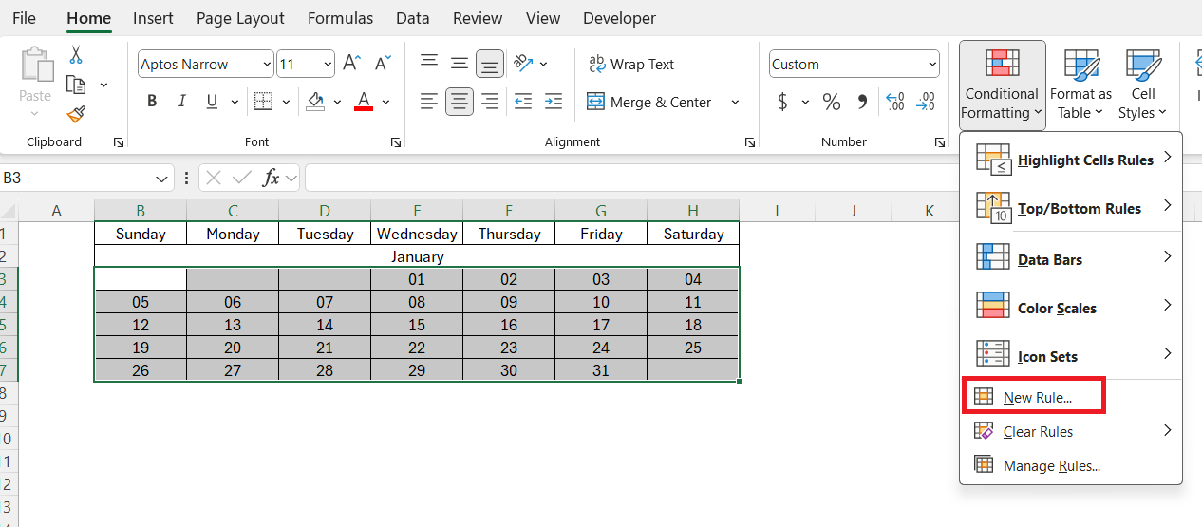
Task: Click the Accounting dollar format icon
Action: click(782, 102)
